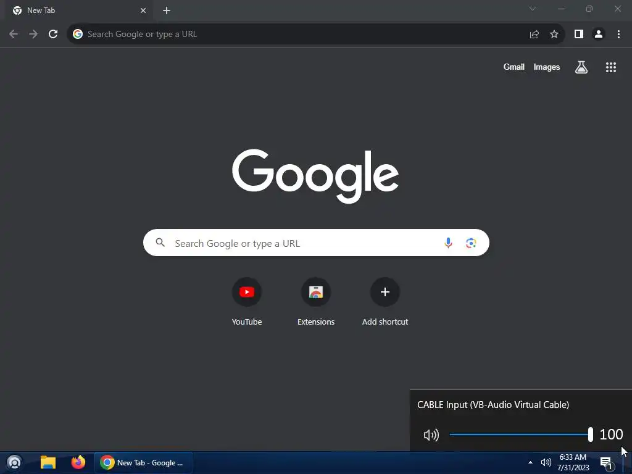Click Chrome New Tab taskbar button
Viewport: 632px width, 474px height.
(143, 463)
